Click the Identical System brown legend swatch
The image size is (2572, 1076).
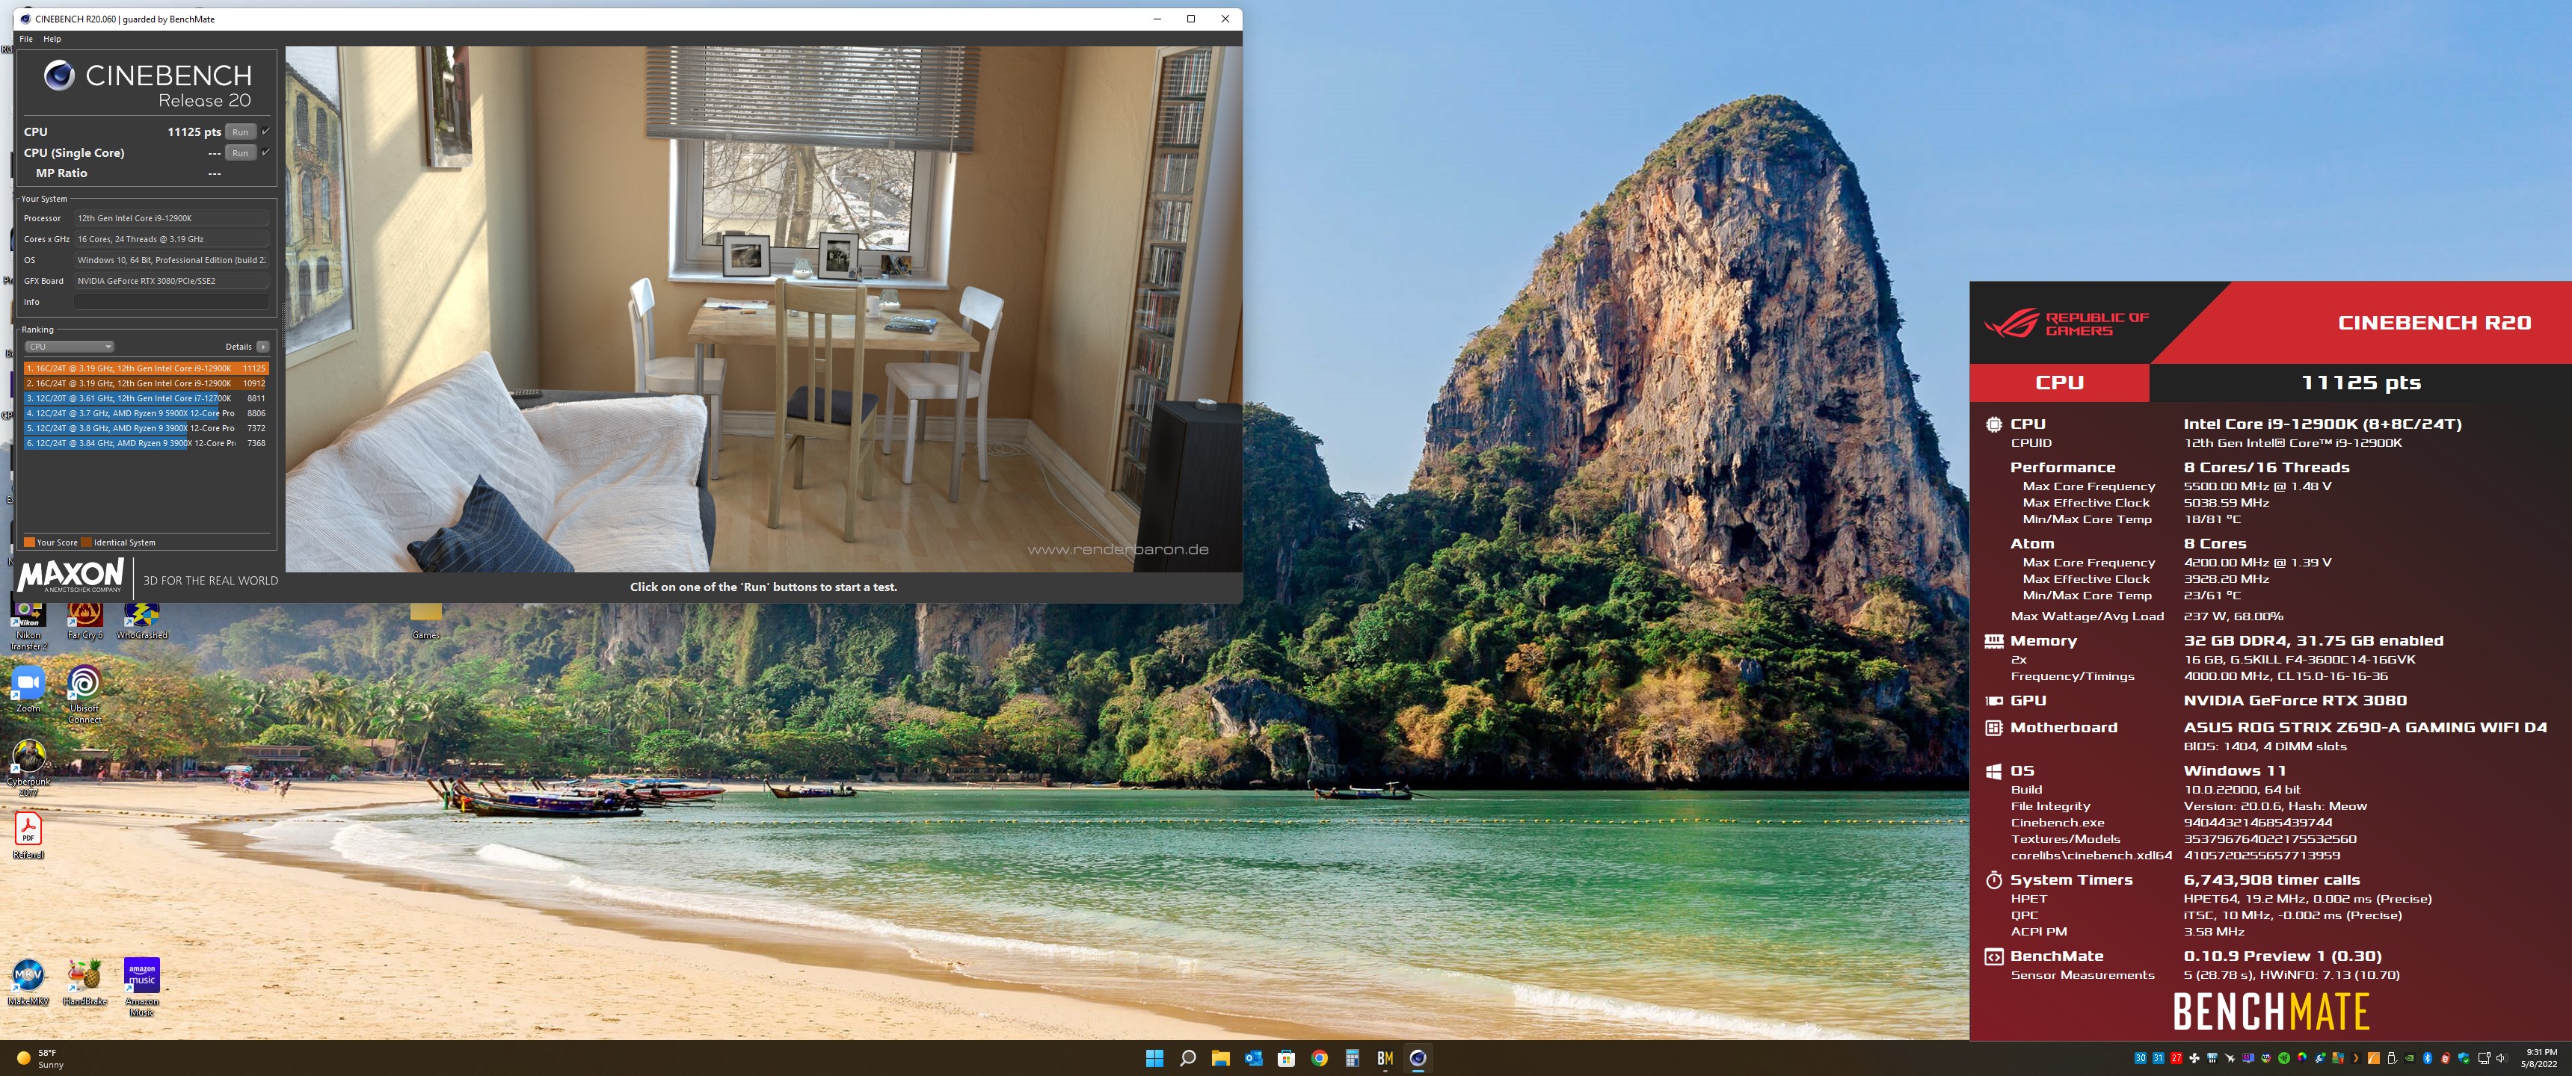(x=86, y=542)
